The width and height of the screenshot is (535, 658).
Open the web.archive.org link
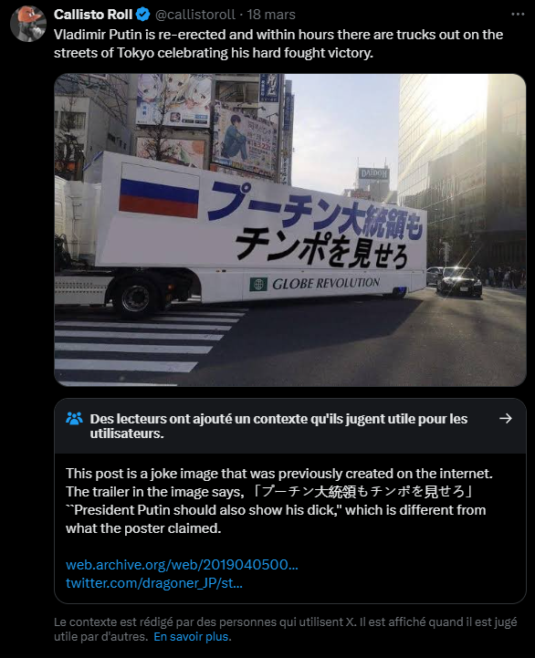(x=182, y=564)
